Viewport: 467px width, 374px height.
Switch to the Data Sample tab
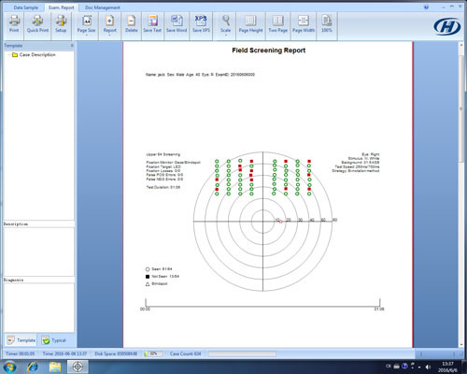click(x=26, y=7)
